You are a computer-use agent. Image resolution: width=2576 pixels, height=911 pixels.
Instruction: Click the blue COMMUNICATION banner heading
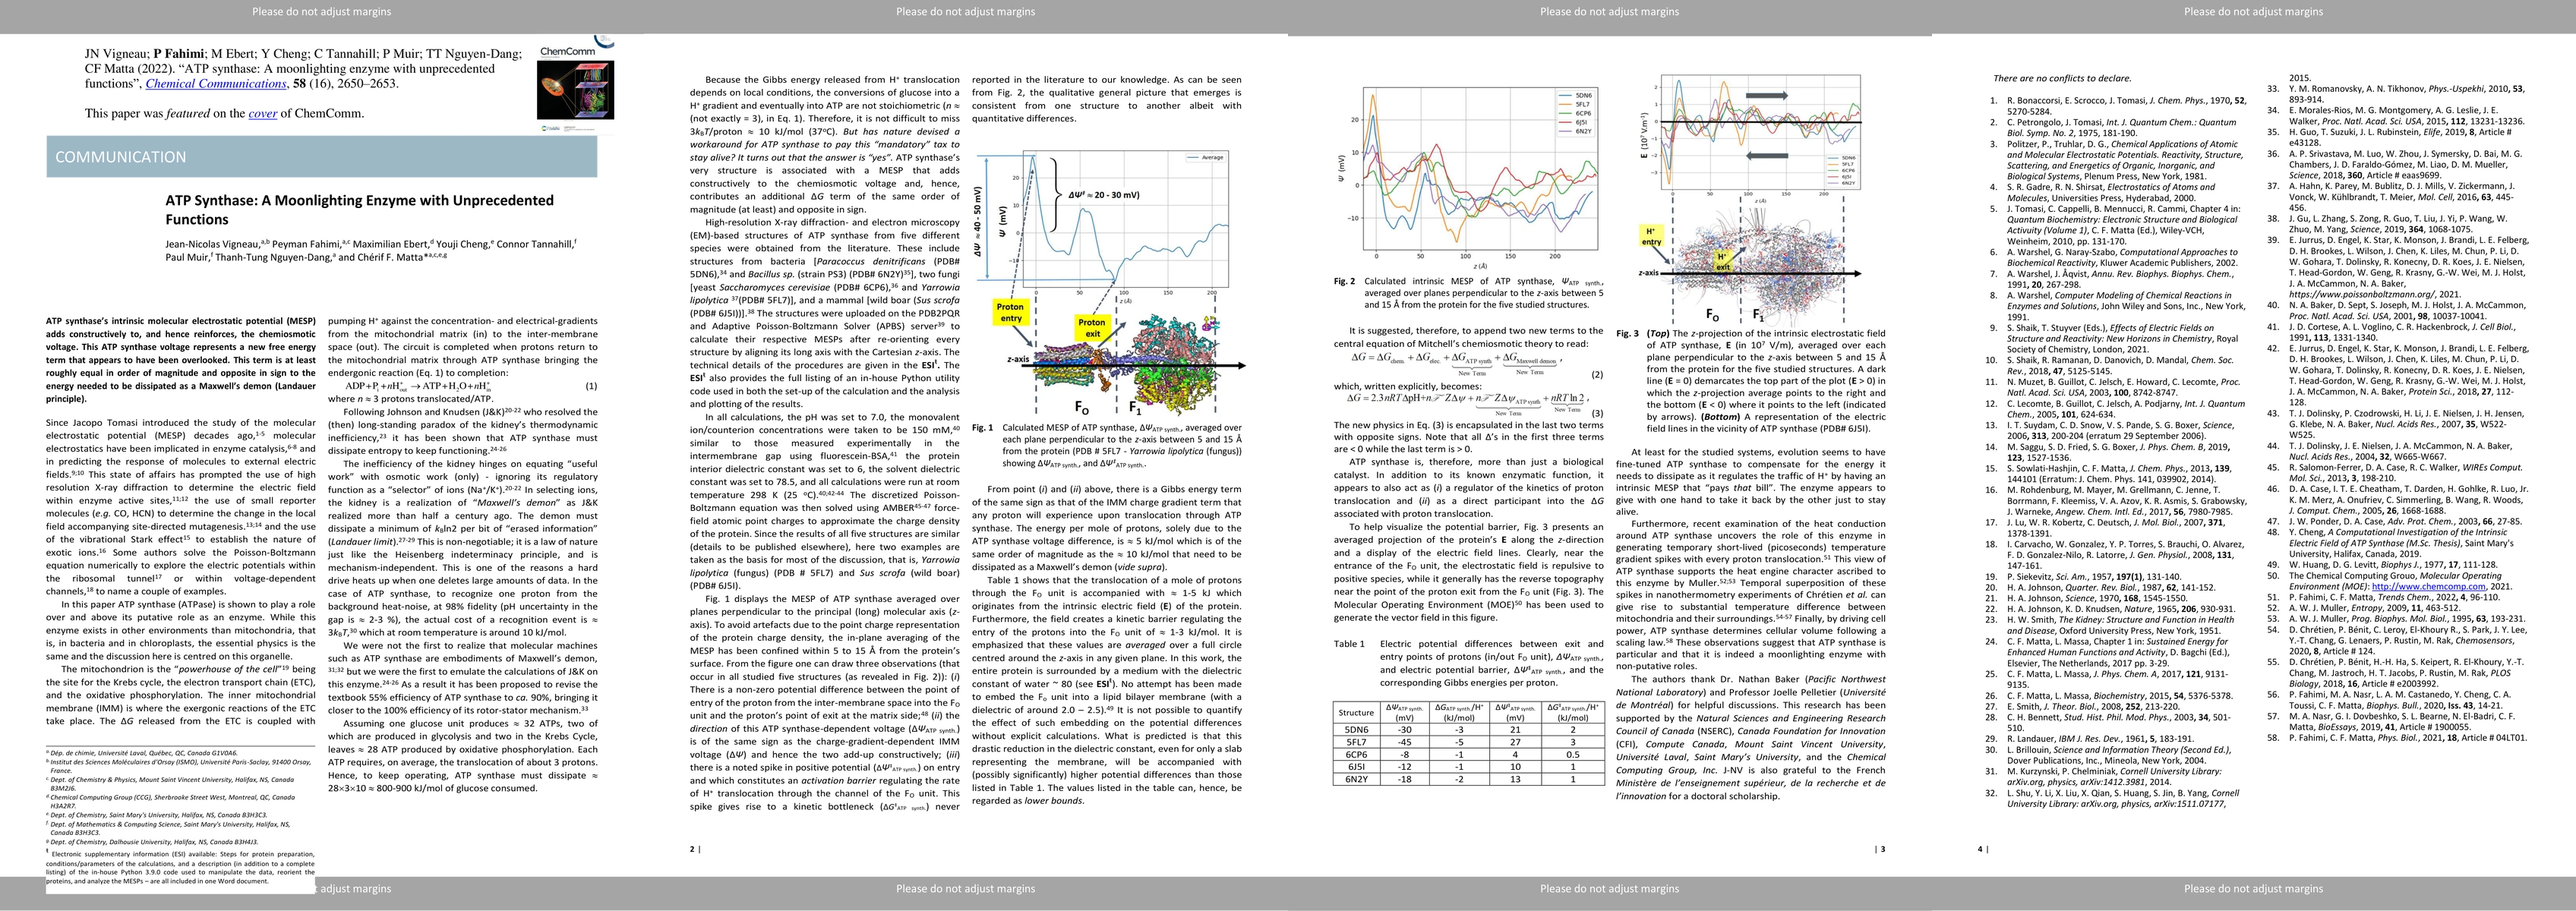322,157
